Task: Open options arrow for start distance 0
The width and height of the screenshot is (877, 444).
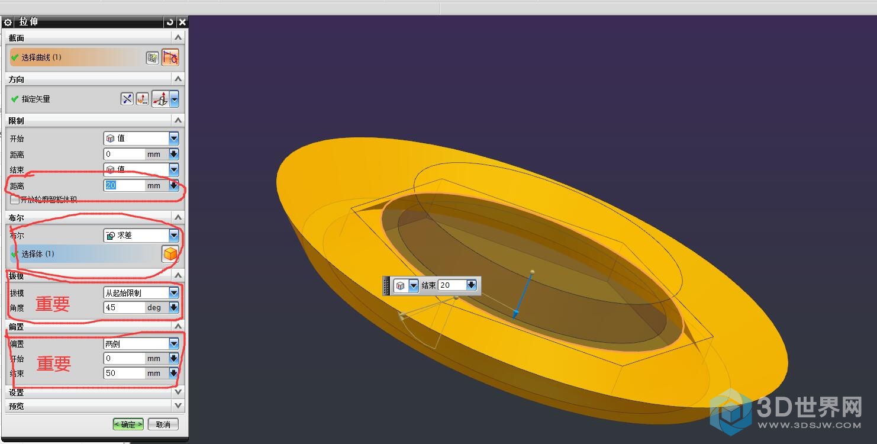Action: coord(173,154)
